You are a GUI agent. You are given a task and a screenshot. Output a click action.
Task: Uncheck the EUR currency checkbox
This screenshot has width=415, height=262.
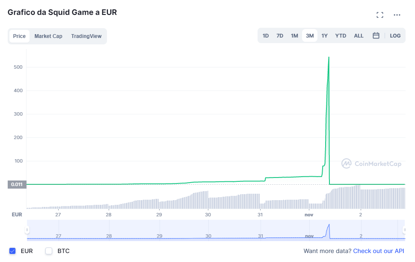coord(12,251)
